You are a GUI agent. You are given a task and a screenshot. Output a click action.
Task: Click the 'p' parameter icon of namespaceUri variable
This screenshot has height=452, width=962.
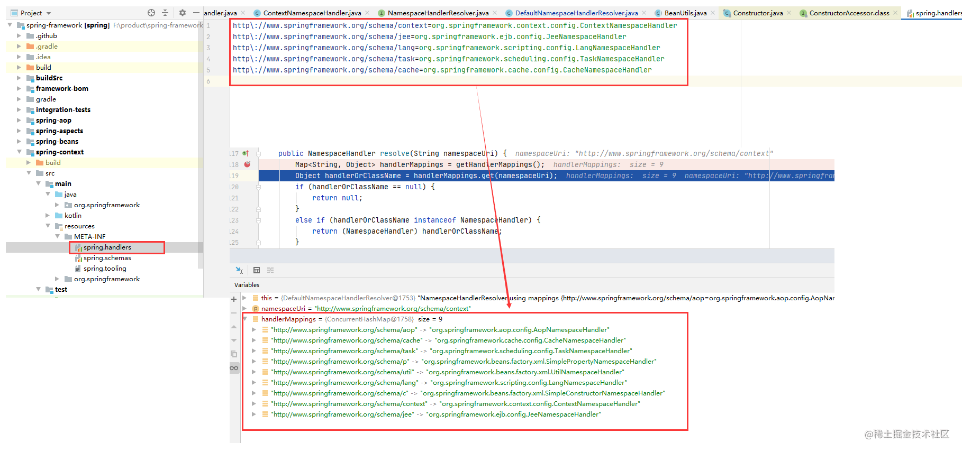(256, 309)
